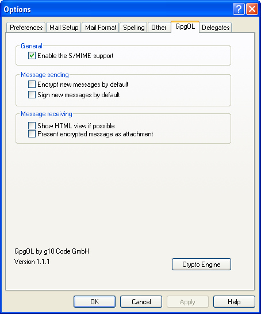Select the GpgOL tab
This screenshot has width=261, height=314.
185,26
